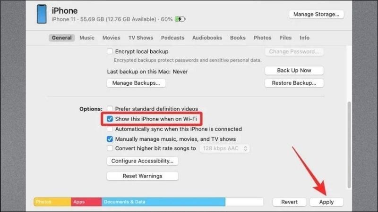Click Photos segment of storage bar
The image size is (378, 212).
click(52, 202)
